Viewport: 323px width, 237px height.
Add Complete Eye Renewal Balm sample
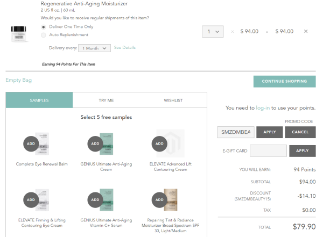tap(31, 143)
